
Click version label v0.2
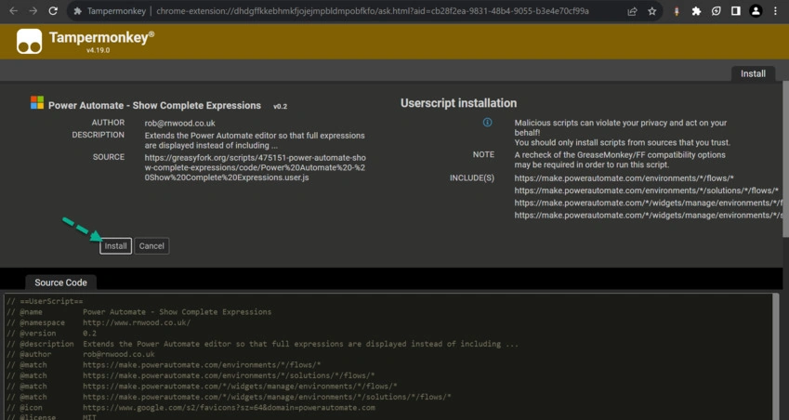(281, 107)
